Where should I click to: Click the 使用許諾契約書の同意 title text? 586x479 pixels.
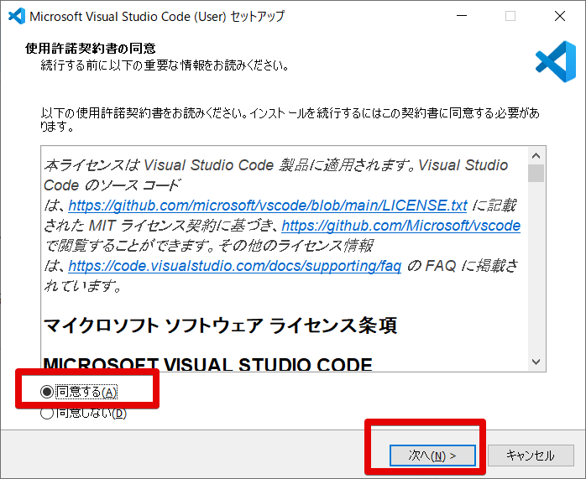(91, 48)
